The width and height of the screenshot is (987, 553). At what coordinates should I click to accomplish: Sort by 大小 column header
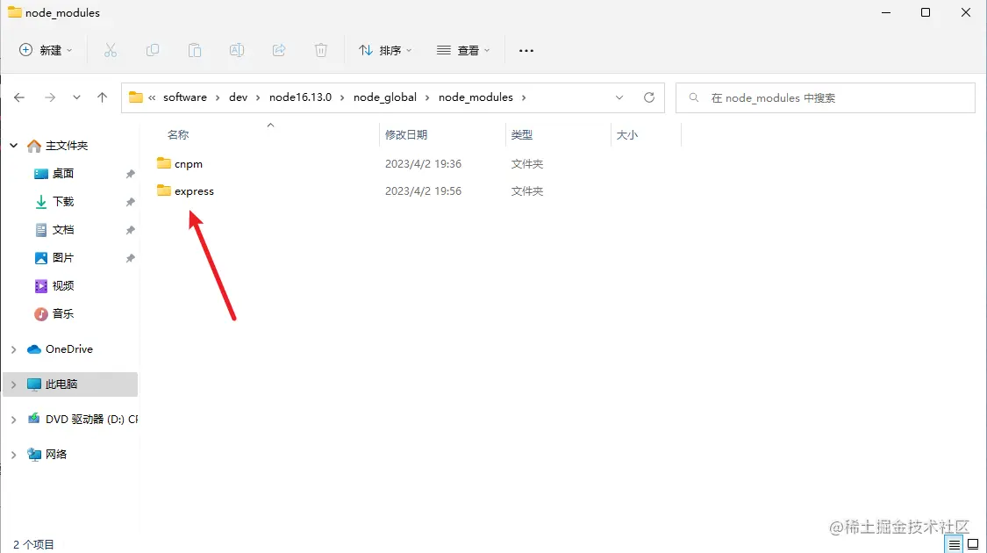pos(627,134)
